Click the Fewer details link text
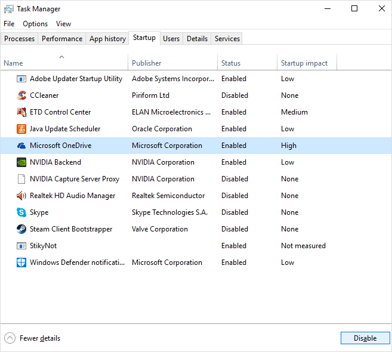Viewport: 392px width, 352px height. (40, 338)
